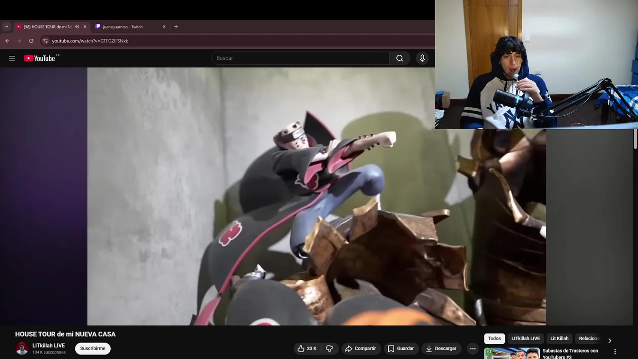Click the search magnifier button
Screen dimensions: 638x359
[400, 58]
